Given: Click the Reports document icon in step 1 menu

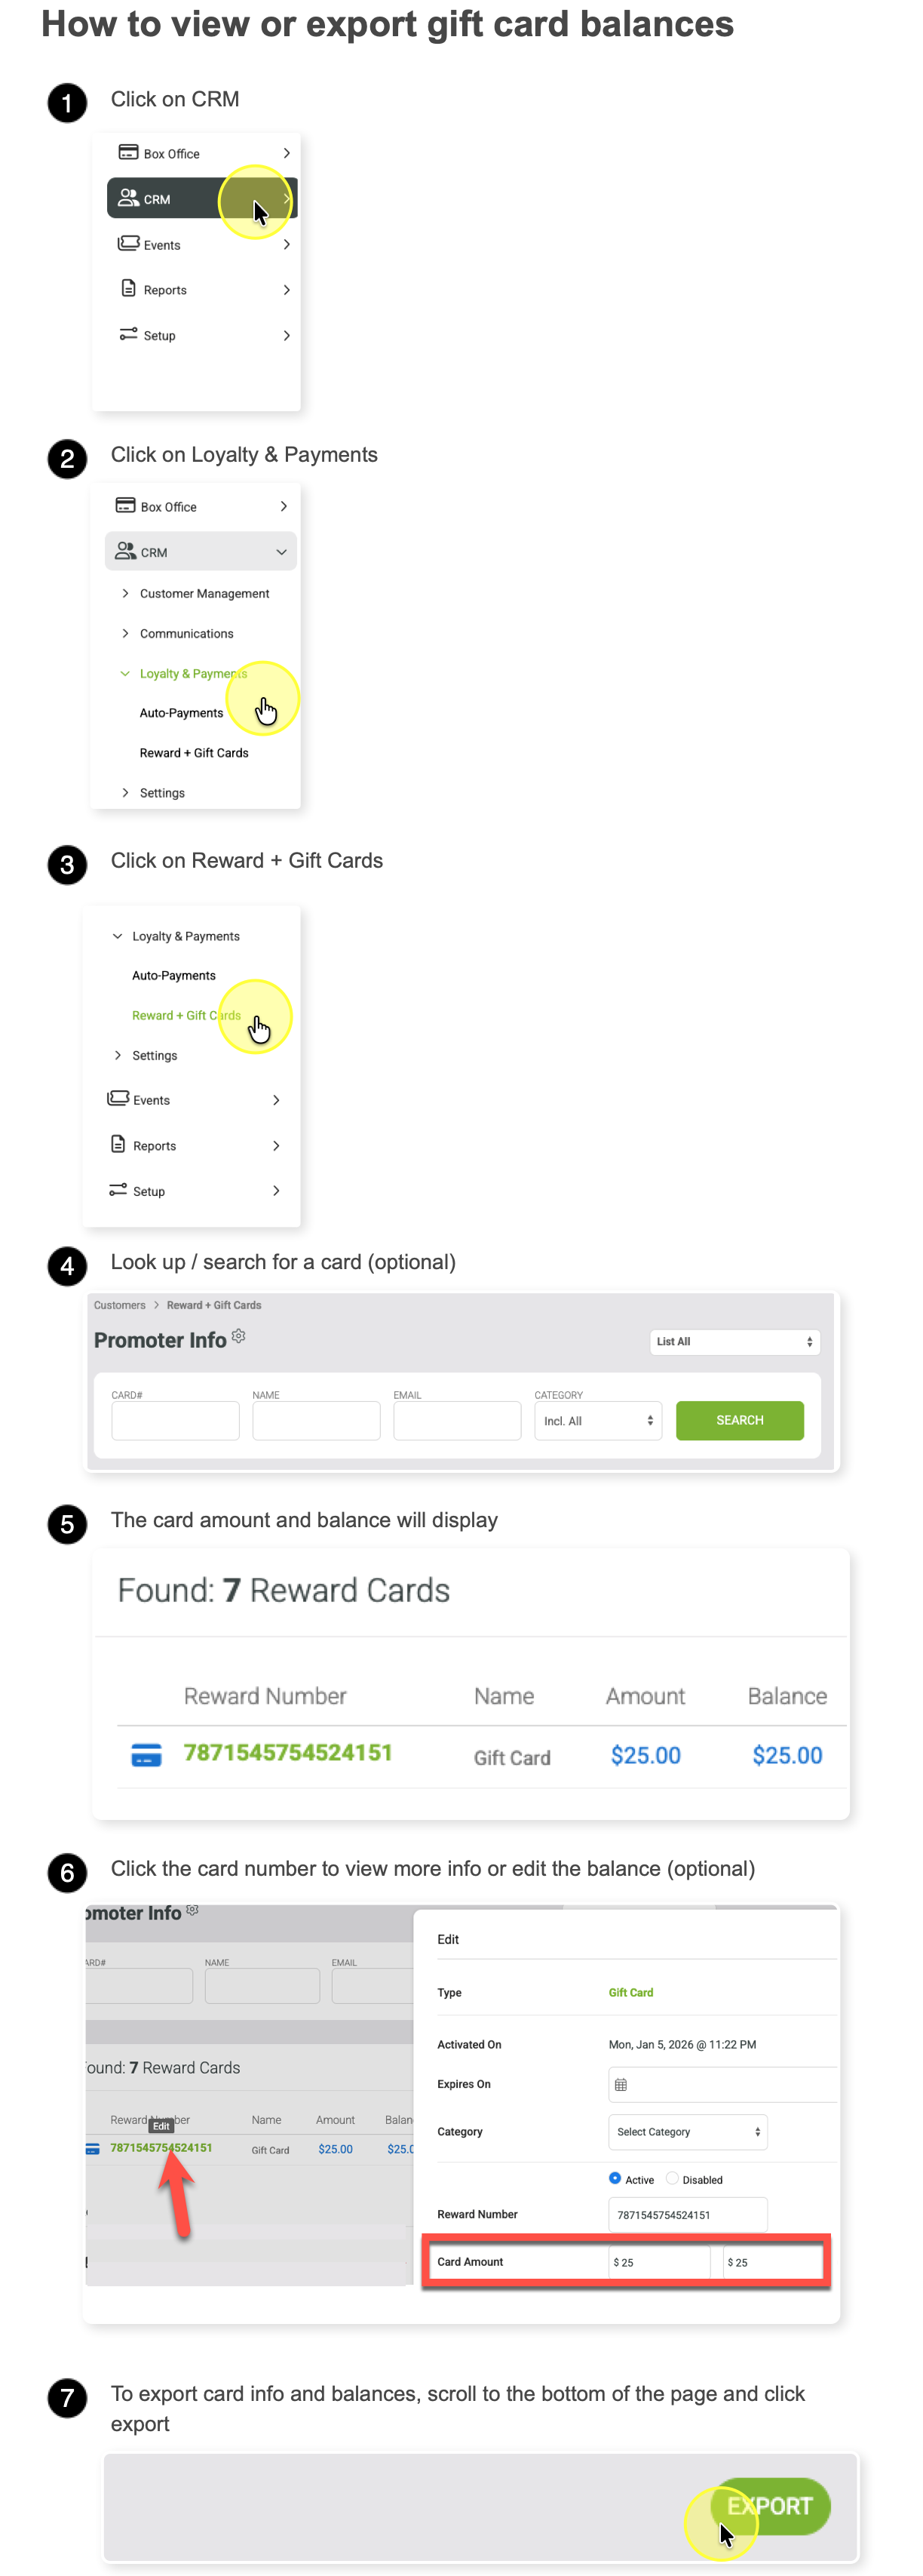Looking at the screenshot, I should point(128,288).
